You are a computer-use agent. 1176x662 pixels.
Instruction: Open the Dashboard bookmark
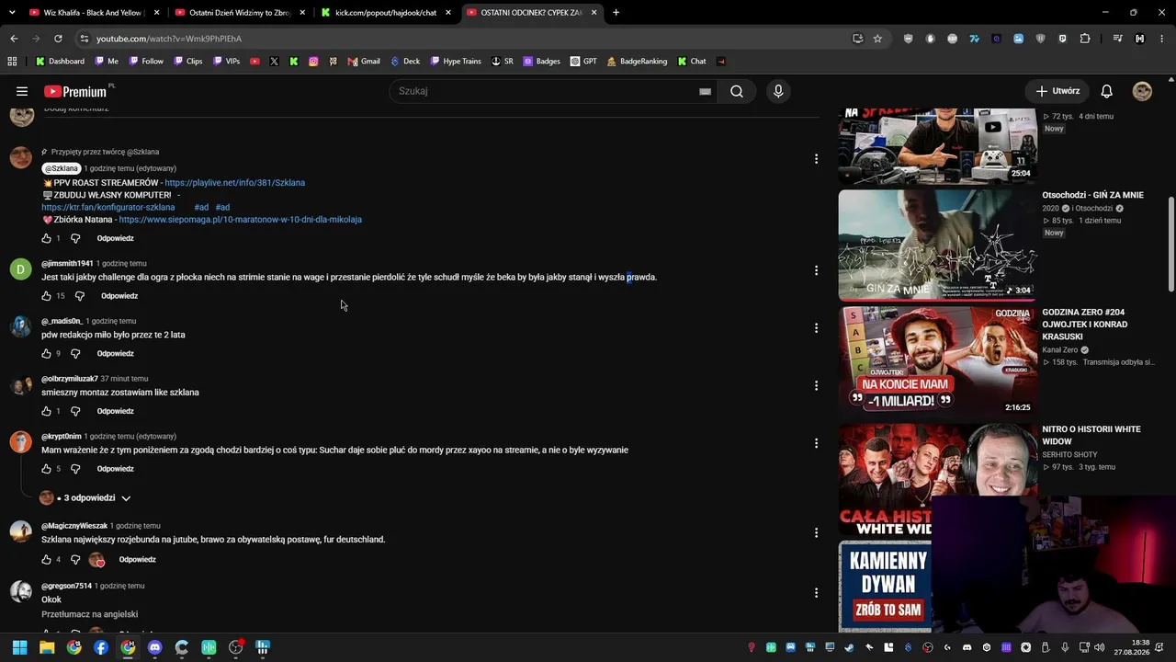[60, 62]
